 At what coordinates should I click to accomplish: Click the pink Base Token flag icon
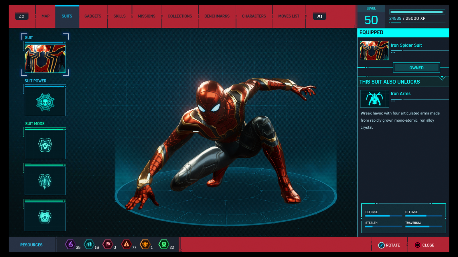coord(108,244)
